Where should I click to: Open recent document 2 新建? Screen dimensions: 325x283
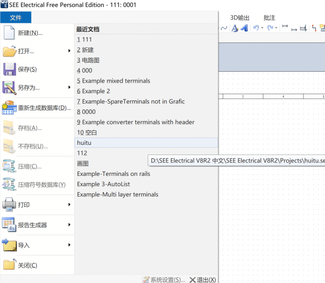pyautogui.click(x=146, y=50)
